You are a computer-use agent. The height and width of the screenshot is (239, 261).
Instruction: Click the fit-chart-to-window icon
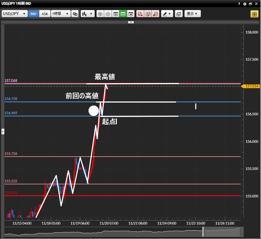(x=116, y=14)
